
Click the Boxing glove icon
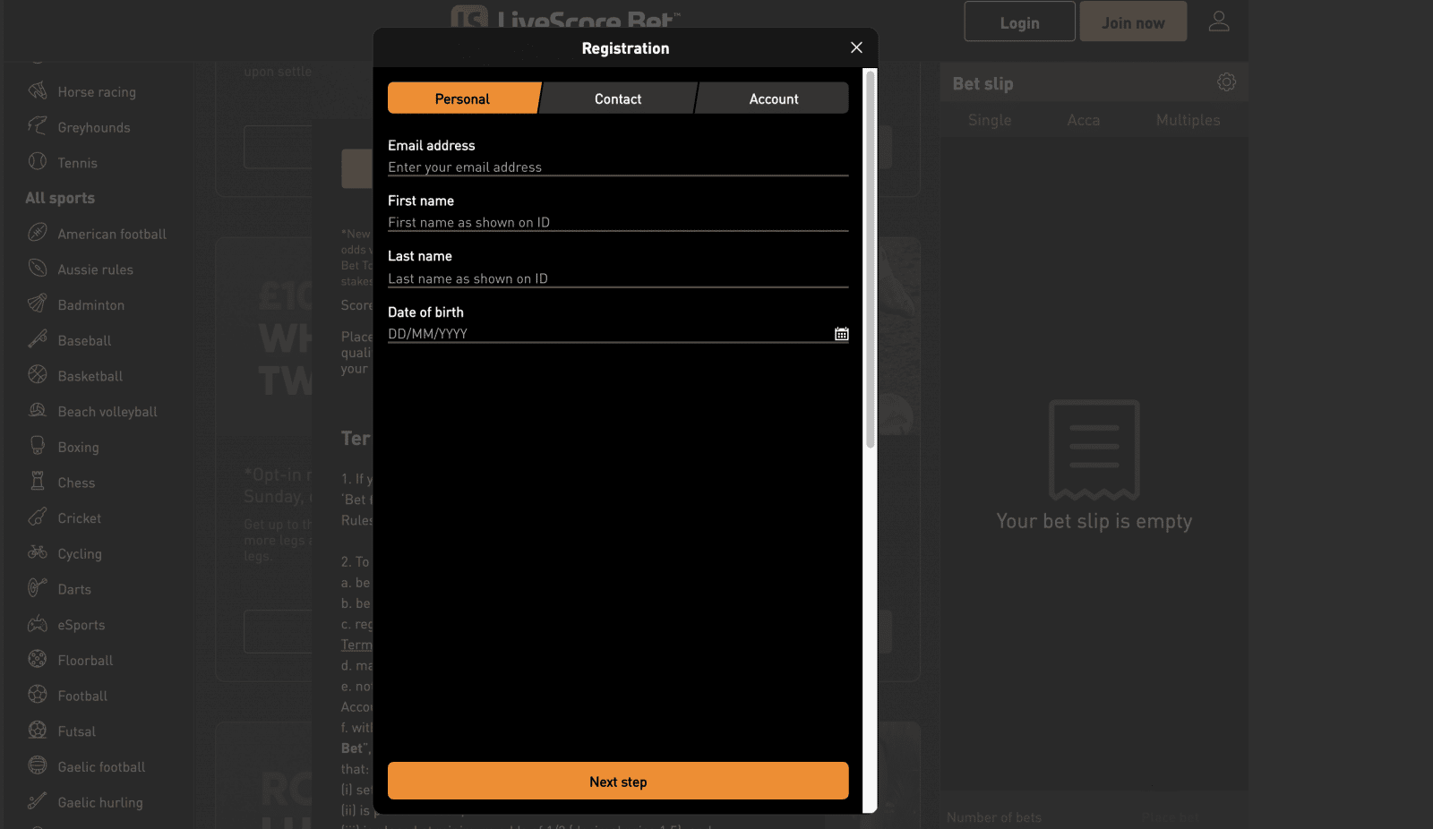pos(38,446)
